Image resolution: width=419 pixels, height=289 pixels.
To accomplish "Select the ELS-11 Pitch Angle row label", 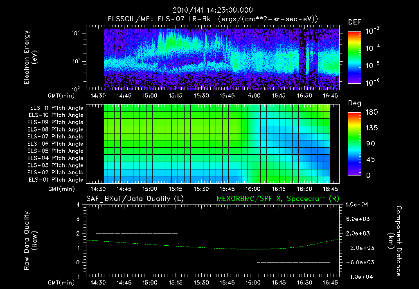I will point(56,108).
